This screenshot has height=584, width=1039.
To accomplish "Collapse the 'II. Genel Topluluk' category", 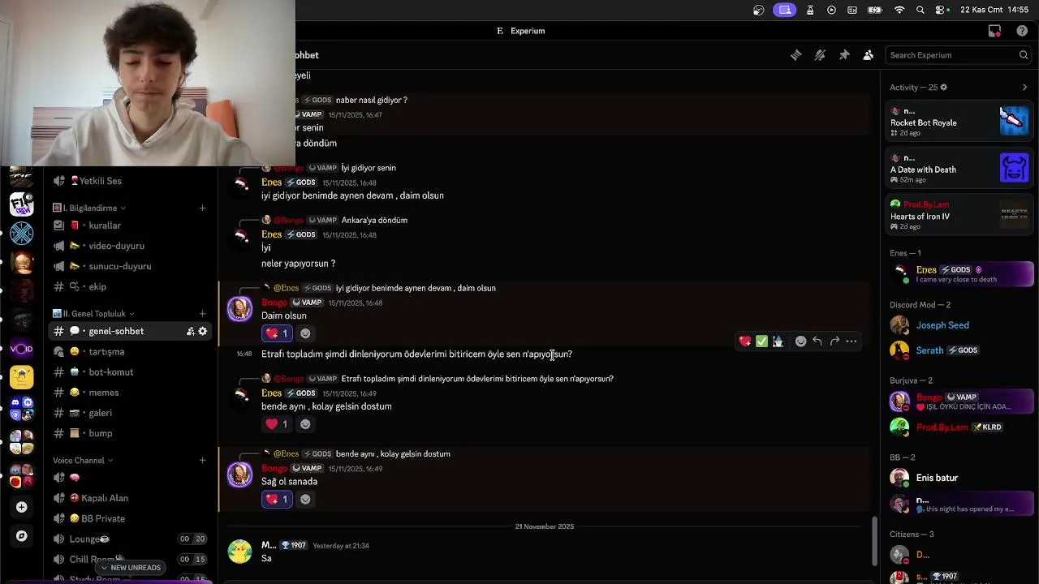I will tap(93, 314).
